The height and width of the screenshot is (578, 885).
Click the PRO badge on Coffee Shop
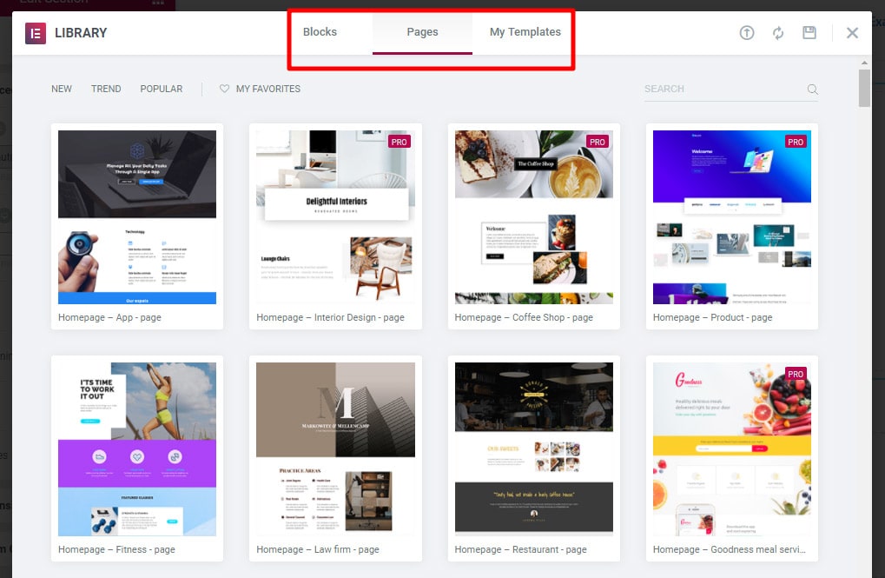[598, 142]
